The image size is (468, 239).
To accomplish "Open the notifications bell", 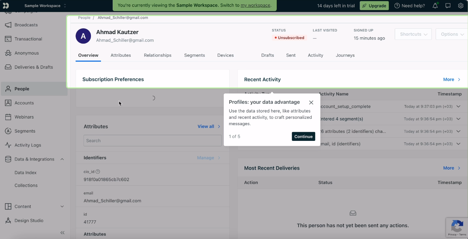I will click(x=435, y=6).
